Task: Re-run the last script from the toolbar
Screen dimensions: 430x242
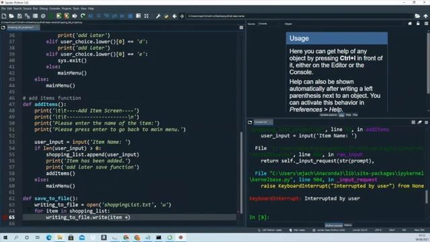Action: click(x=83, y=16)
